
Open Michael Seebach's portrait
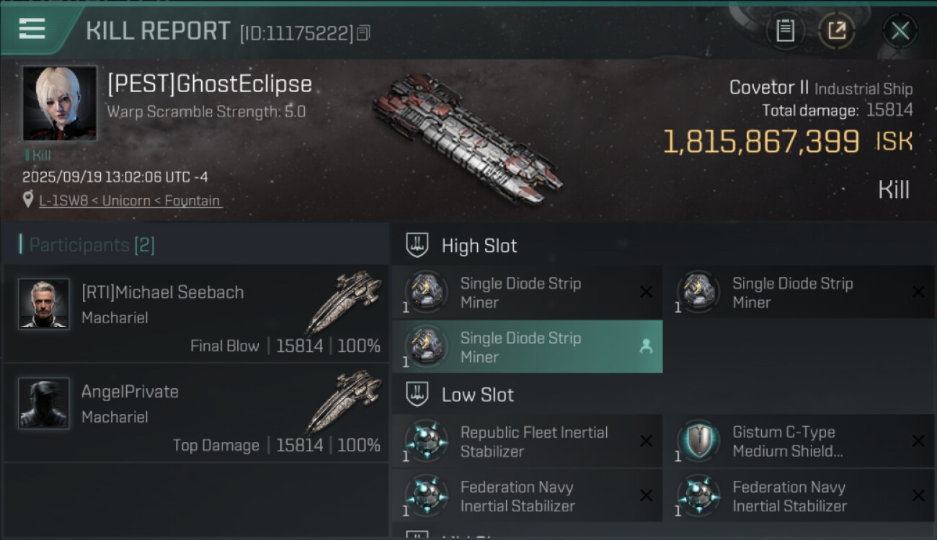pos(44,304)
